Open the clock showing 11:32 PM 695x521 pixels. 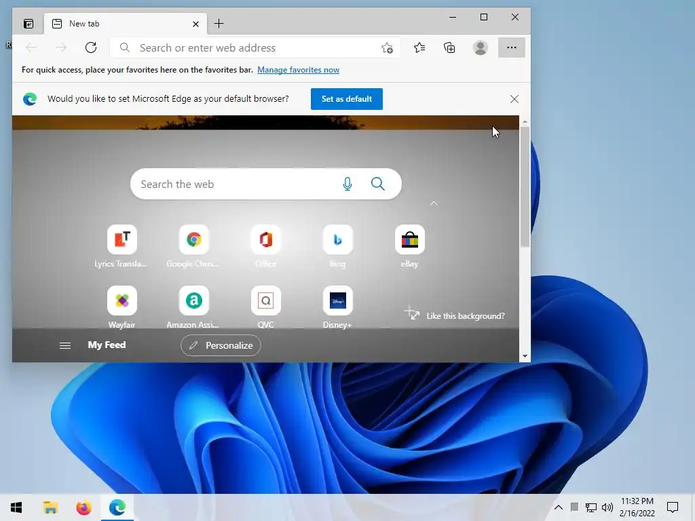click(637, 507)
